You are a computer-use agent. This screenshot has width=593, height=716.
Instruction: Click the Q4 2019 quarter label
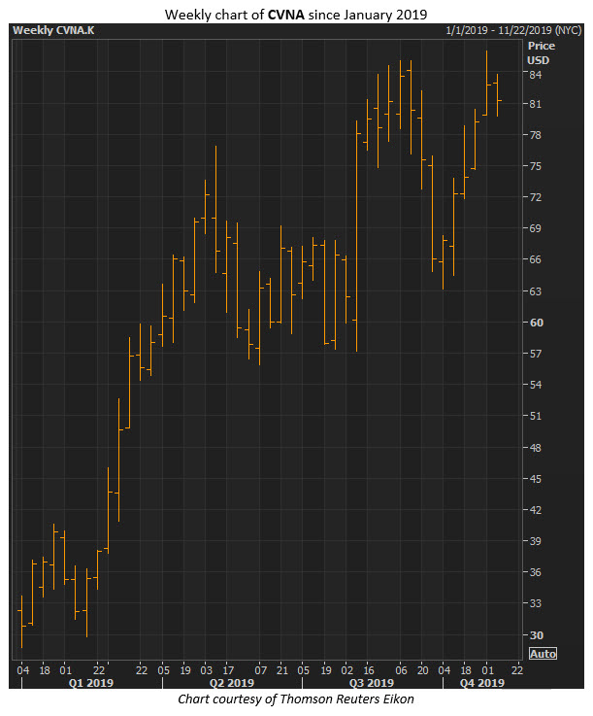481,683
